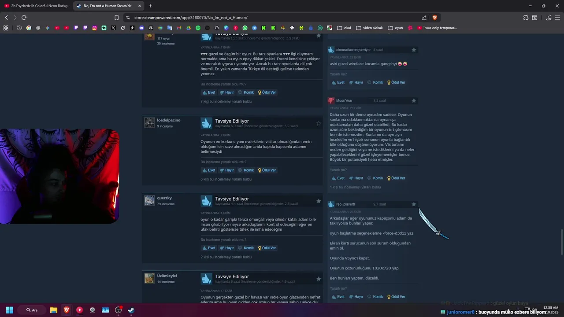Open 'i was only temporar...' YouTube bookmark
Screen dimensions: 564x317
point(437,28)
